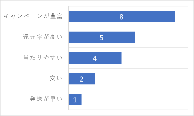Select the キャンペーンが豊富 bar
Image resolution: width=194 pixels, height=116 pixels.
122,16
